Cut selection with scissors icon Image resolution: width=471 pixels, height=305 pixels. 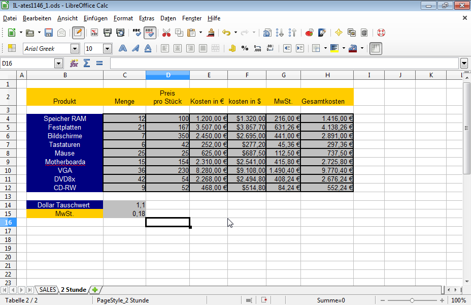(x=166, y=33)
